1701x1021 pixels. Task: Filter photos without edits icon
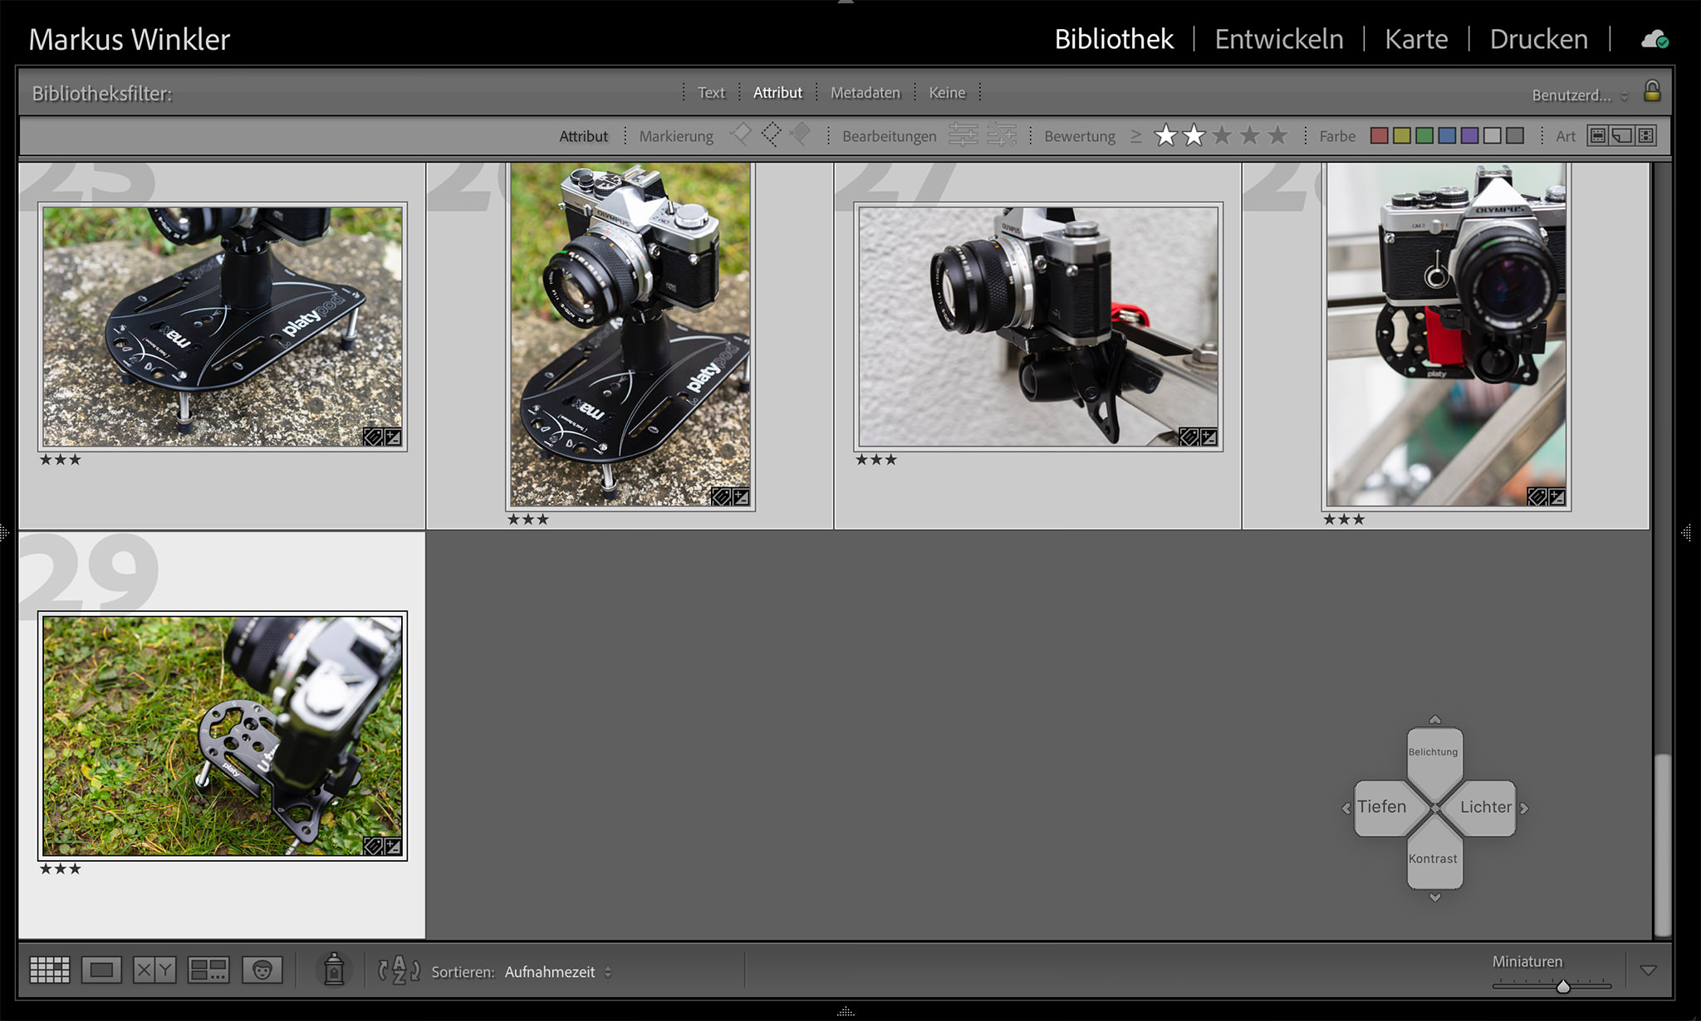[1002, 134]
